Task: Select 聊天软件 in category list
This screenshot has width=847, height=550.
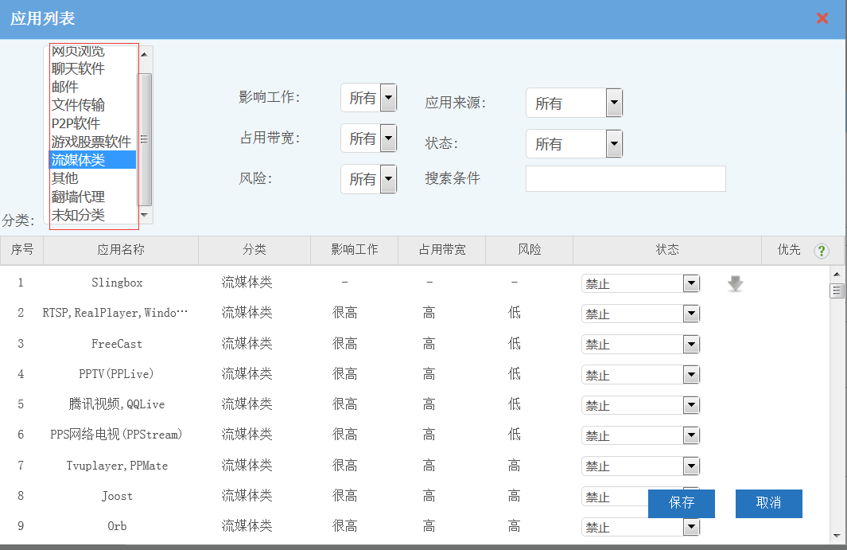Action: (78, 69)
